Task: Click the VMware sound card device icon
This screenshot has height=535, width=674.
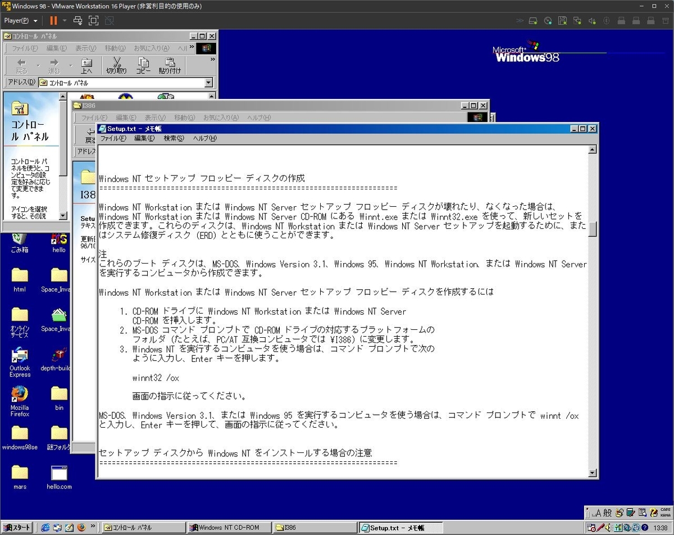Action: pos(591,21)
